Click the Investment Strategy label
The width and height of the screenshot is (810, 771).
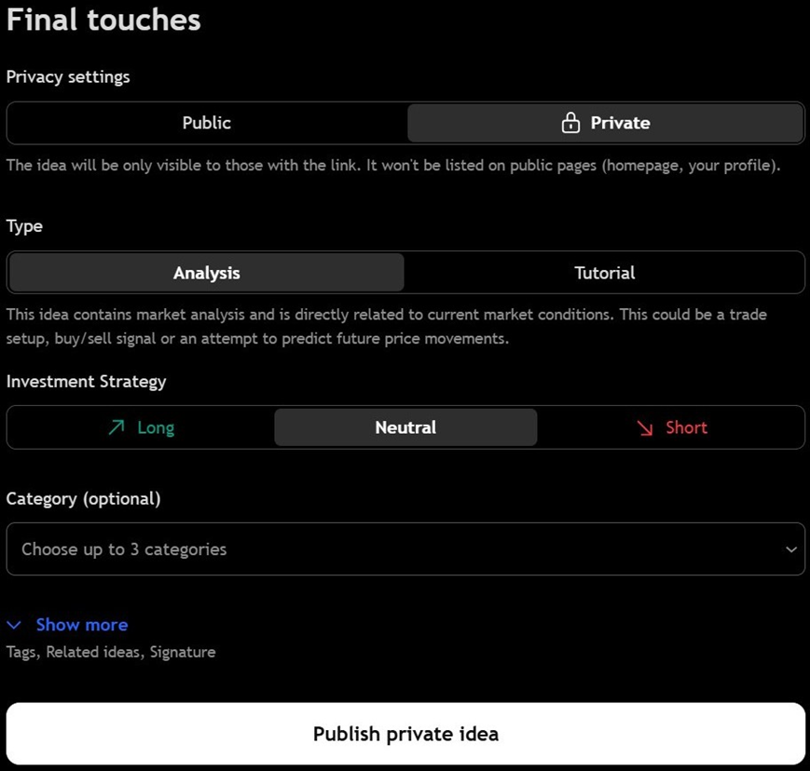pos(86,382)
